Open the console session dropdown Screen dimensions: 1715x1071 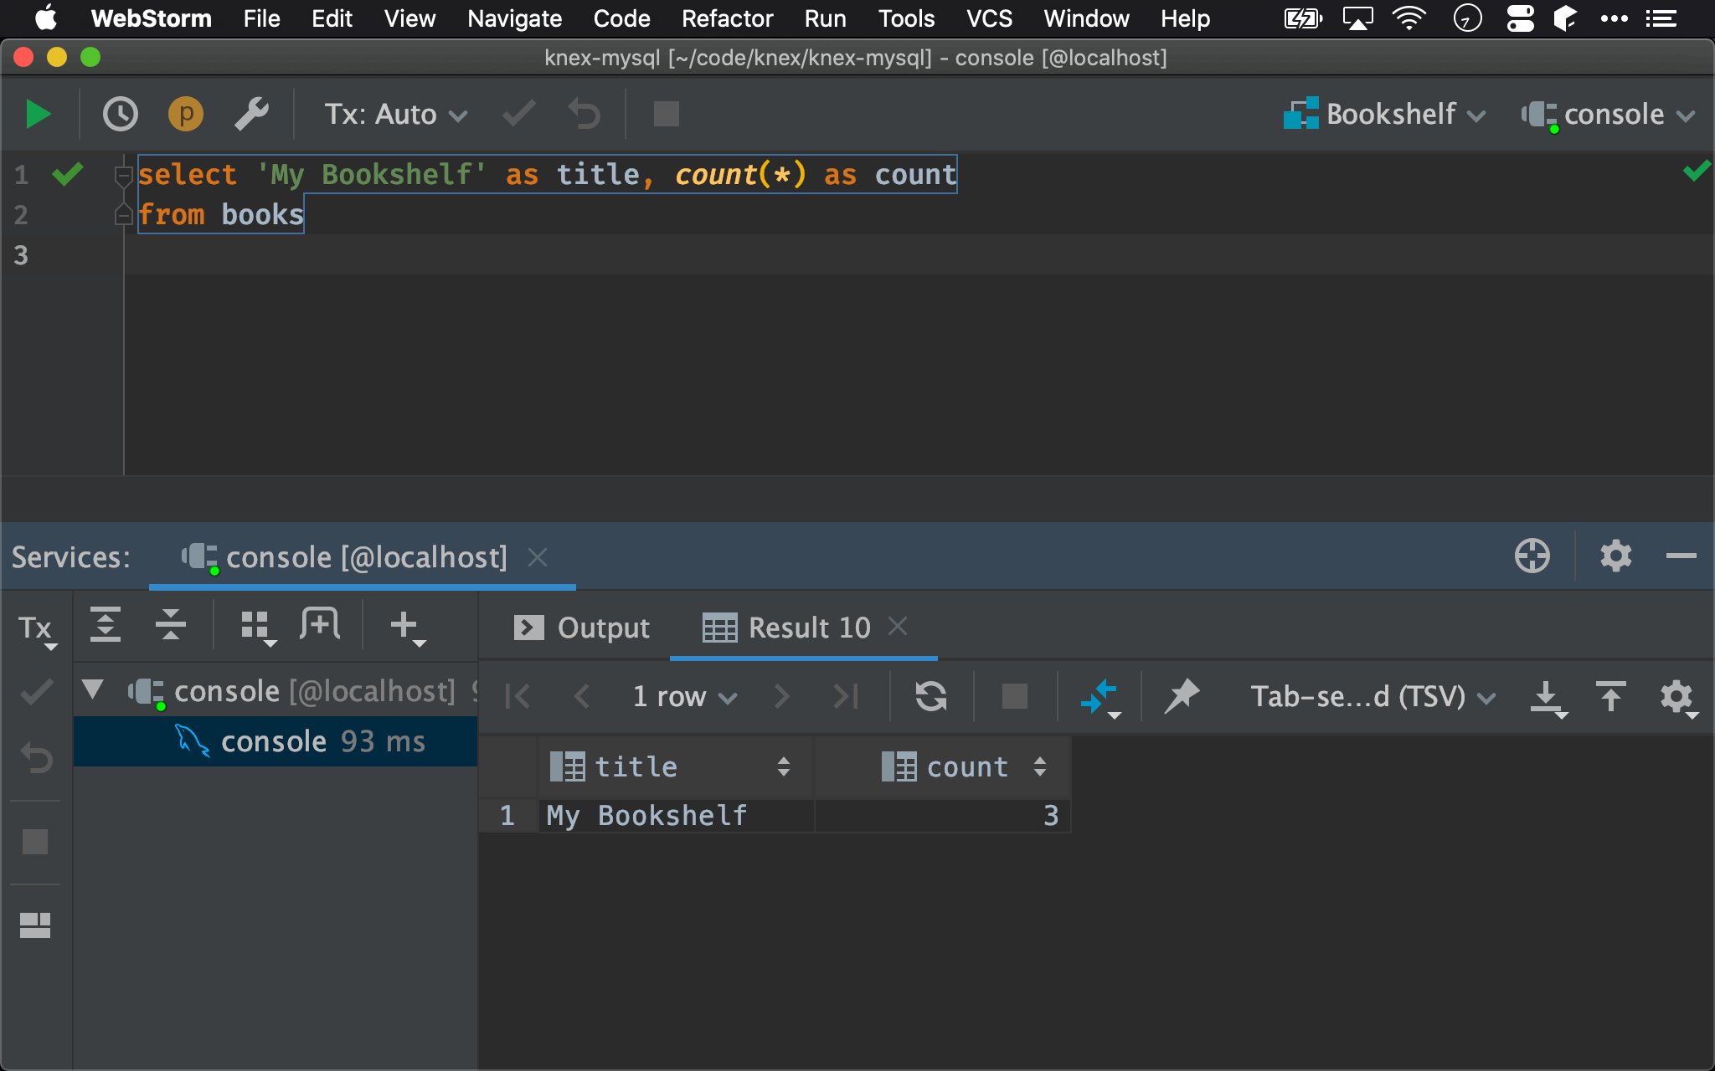pyautogui.click(x=1609, y=115)
